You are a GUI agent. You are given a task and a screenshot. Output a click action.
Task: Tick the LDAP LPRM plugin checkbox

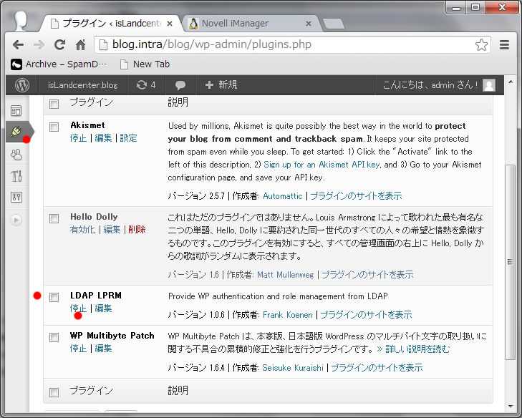[x=54, y=297]
